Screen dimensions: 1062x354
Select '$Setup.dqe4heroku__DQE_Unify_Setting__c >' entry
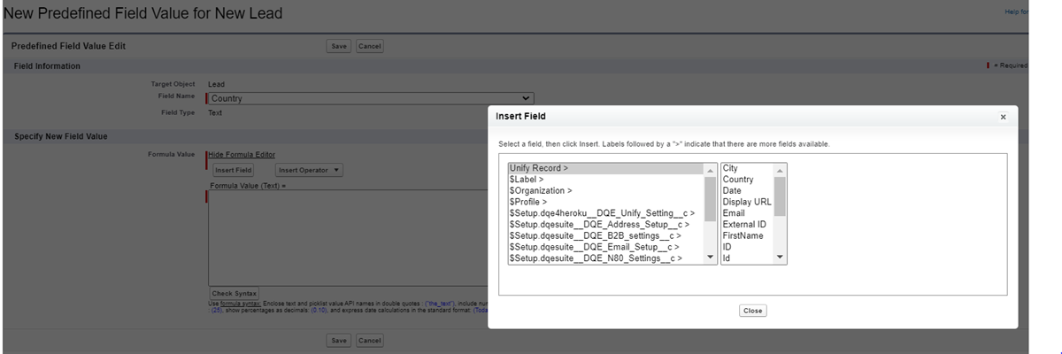tap(606, 213)
